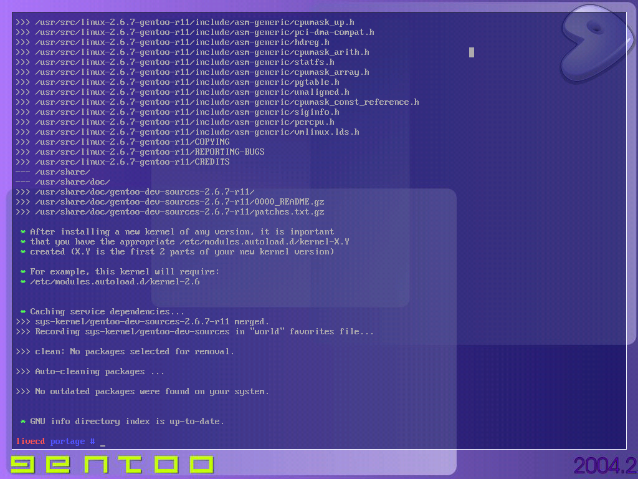Screen dimensions: 638x479
Task: Click the 'livecd' prompt text
Action: (x=31, y=441)
